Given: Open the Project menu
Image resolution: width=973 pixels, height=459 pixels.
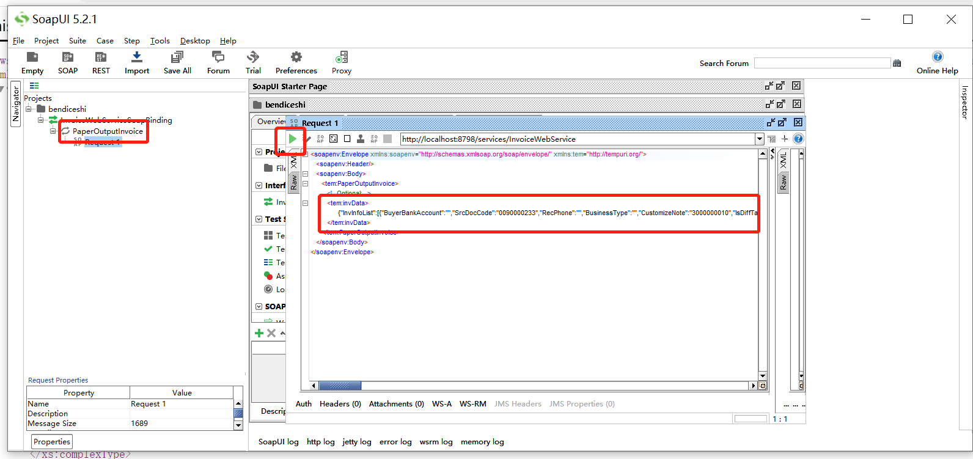Looking at the screenshot, I should [x=46, y=40].
